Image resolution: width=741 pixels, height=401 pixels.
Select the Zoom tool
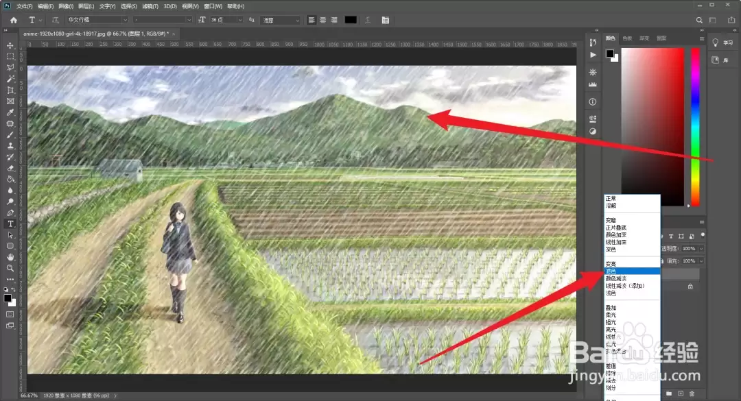coord(10,268)
